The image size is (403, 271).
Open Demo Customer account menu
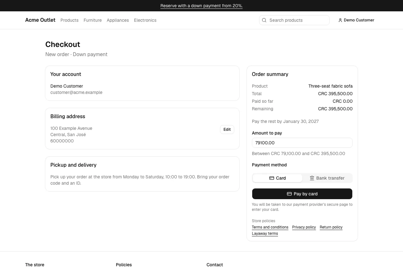coord(356,20)
